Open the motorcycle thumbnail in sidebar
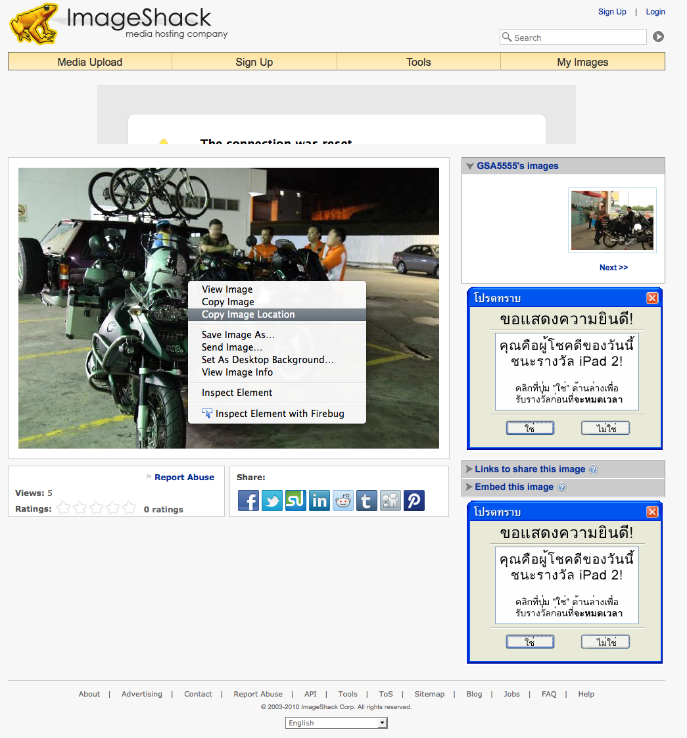 pos(612,220)
